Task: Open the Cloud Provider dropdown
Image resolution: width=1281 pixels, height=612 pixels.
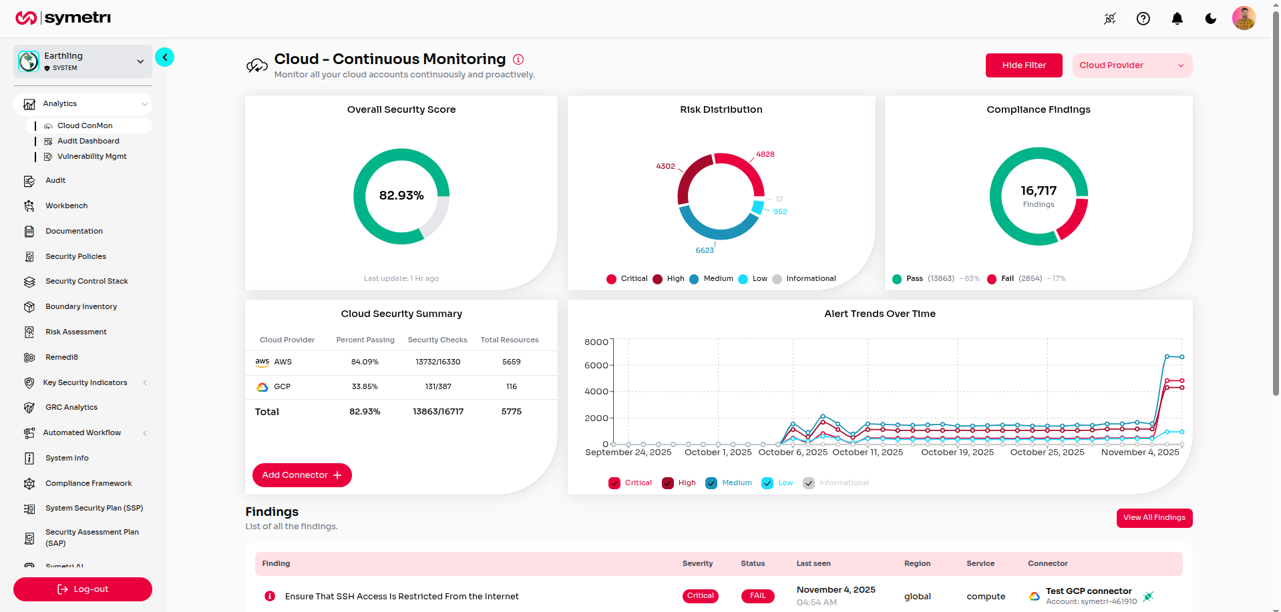Action: coord(1131,65)
